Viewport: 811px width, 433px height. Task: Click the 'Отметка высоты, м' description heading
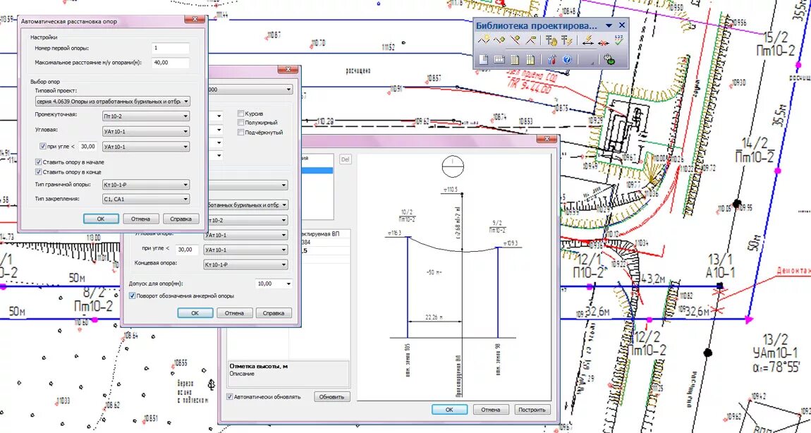click(x=259, y=366)
